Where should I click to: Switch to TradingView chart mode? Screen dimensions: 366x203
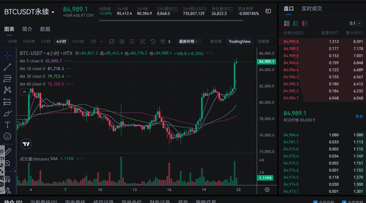pyautogui.click(x=240, y=41)
